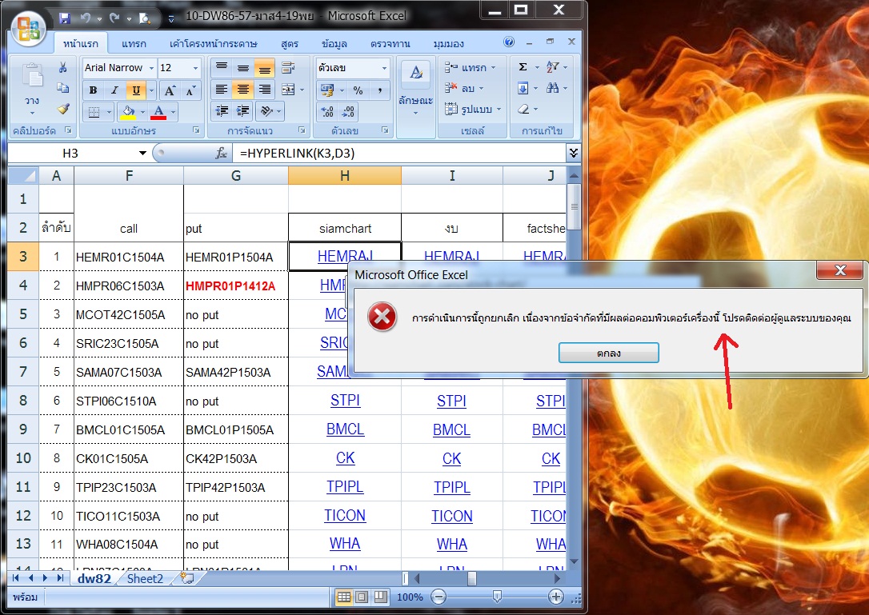Apply Comma Style number format
Image resolution: width=869 pixels, height=615 pixels.
point(379,90)
